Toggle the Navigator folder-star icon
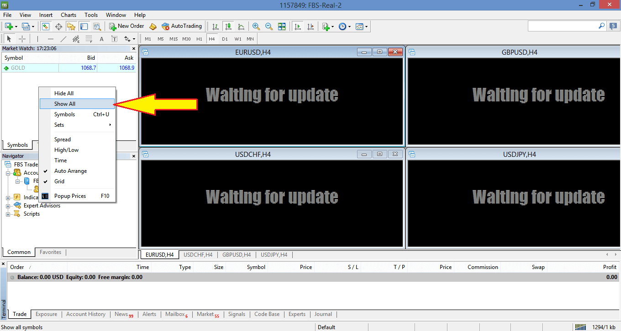 (71, 26)
